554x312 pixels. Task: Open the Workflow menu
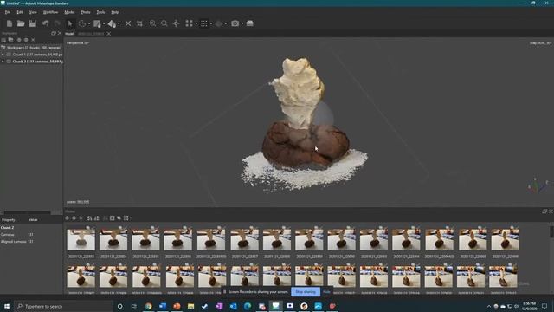(50, 12)
